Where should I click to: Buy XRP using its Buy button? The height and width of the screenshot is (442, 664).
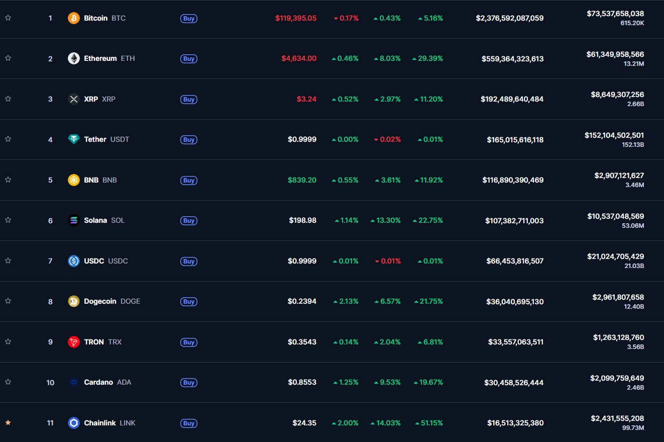(x=189, y=100)
